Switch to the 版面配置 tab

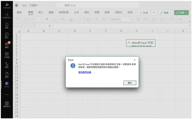(x=64, y=12)
